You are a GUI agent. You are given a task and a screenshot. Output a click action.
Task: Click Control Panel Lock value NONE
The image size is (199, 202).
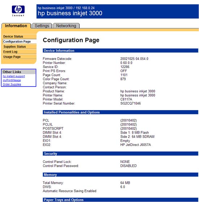pyautogui.click(x=125, y=162)
